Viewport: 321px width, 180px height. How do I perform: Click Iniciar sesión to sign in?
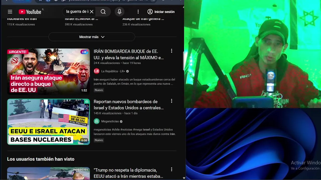[x=161, y=12]
